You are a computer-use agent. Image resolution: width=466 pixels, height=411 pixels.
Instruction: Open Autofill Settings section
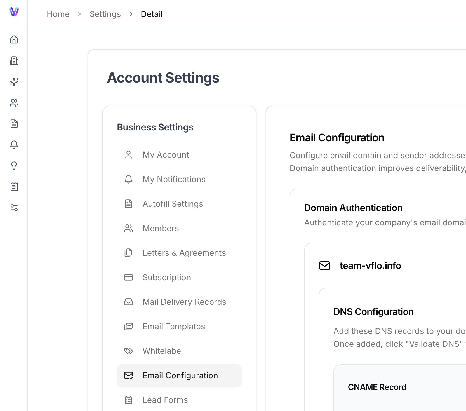pos(173,204)
